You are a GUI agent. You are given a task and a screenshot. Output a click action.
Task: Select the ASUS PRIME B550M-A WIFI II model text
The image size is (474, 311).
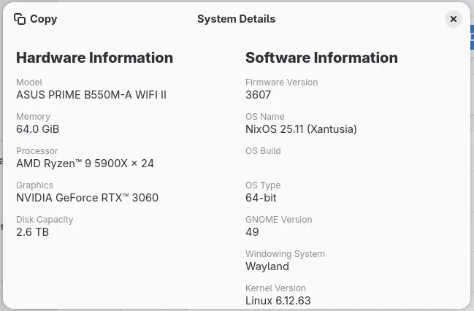point(91,95)
